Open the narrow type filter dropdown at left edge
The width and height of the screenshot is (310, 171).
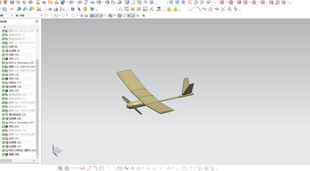point(12,16)
